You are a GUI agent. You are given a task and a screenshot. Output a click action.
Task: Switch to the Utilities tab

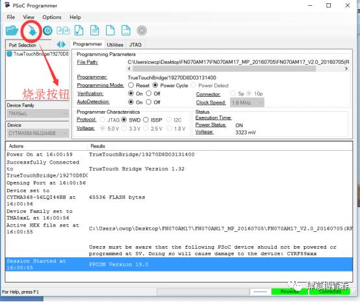pyautogui.click(x=115, y=45)
